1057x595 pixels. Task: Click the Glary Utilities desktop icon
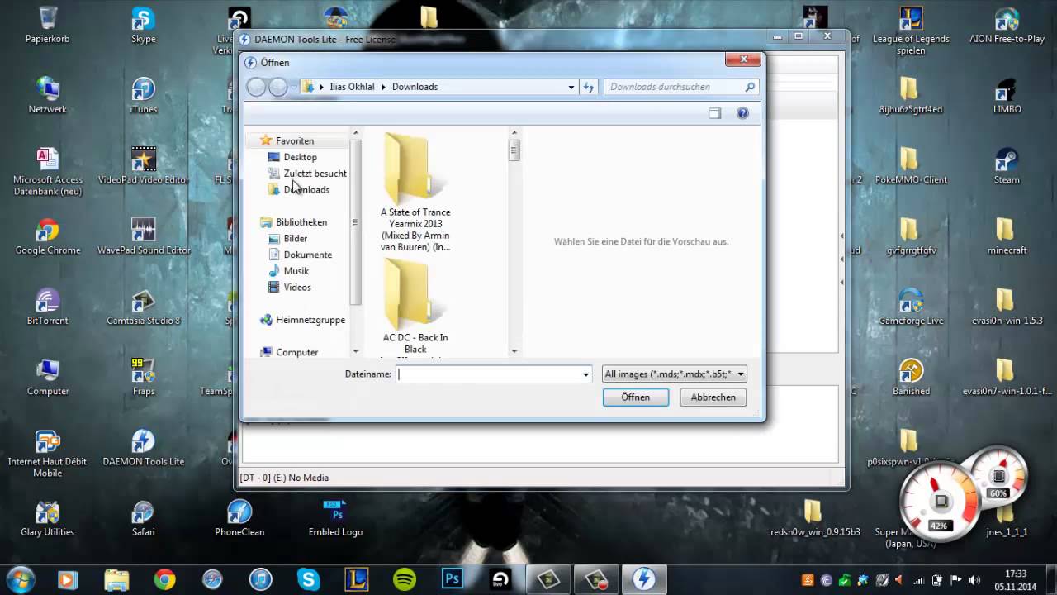(47, 519)
